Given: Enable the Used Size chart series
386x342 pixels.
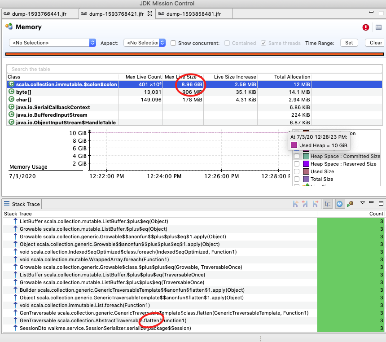Looking at the screenshot, I should tap(297, 171).
